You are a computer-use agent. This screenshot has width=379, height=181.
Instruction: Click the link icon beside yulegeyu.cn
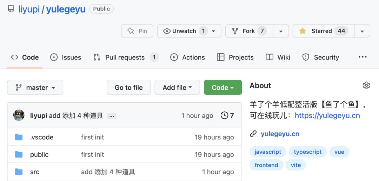[253, 134]
